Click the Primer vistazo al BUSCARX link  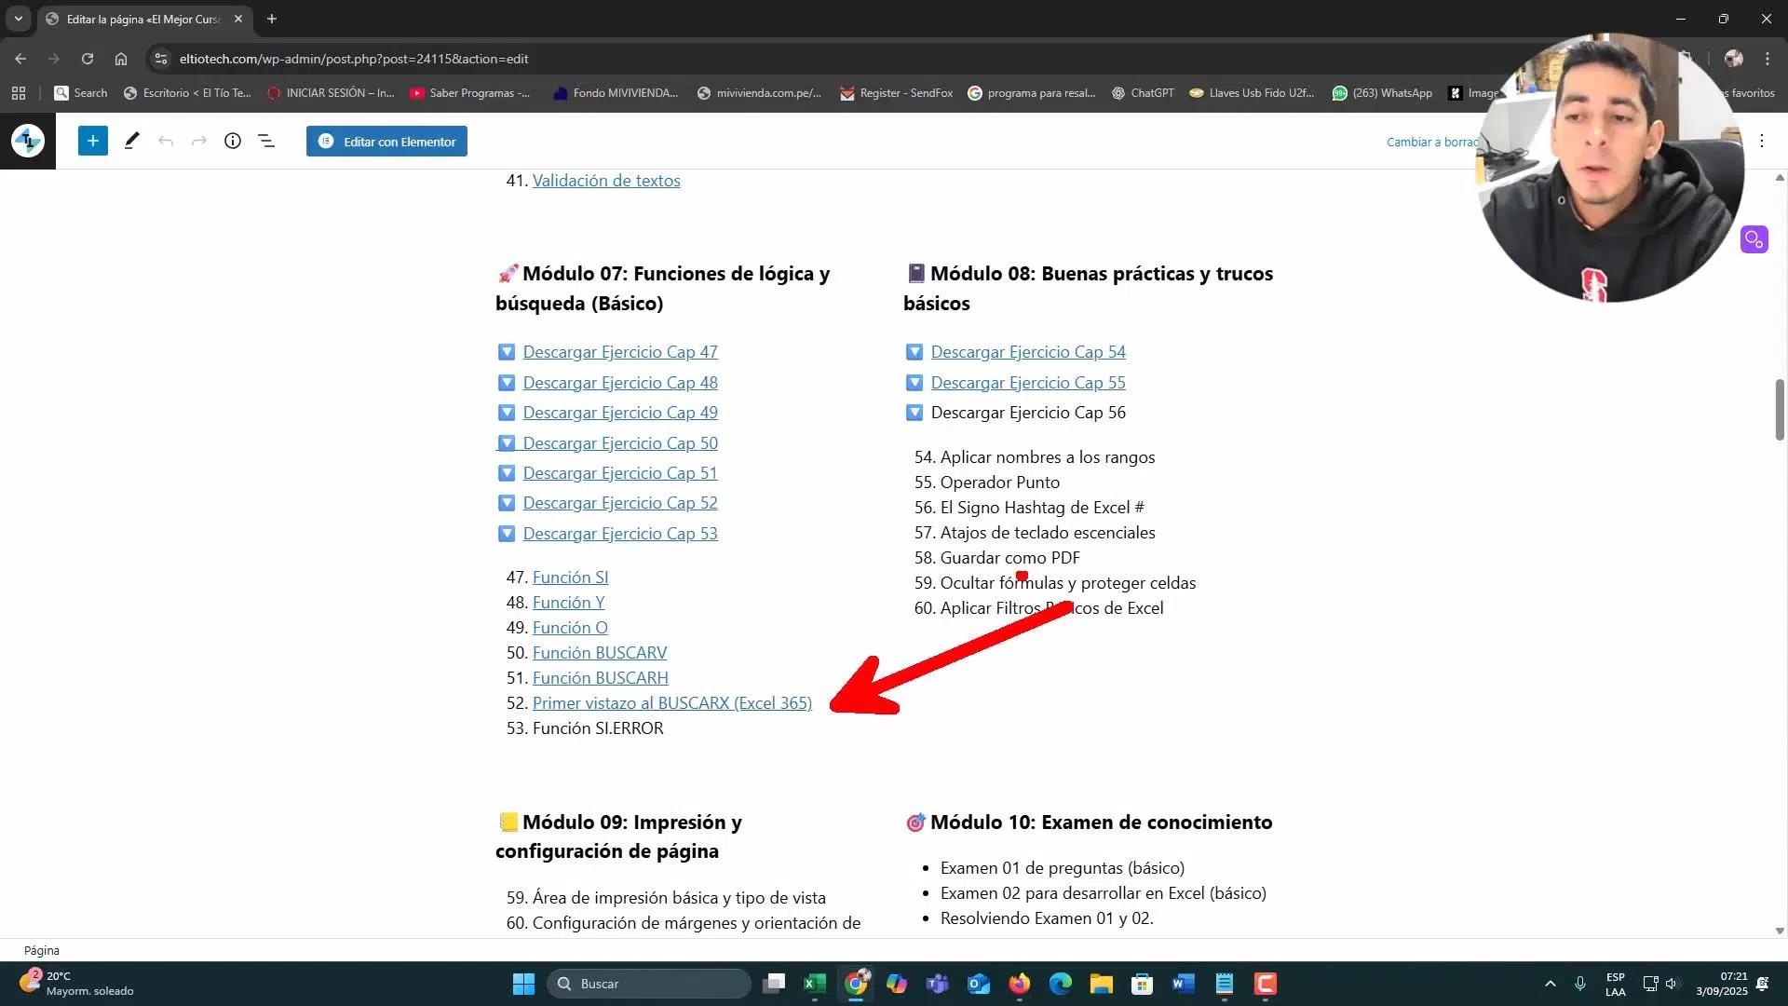pyautogui.click(x=671, y=703)
